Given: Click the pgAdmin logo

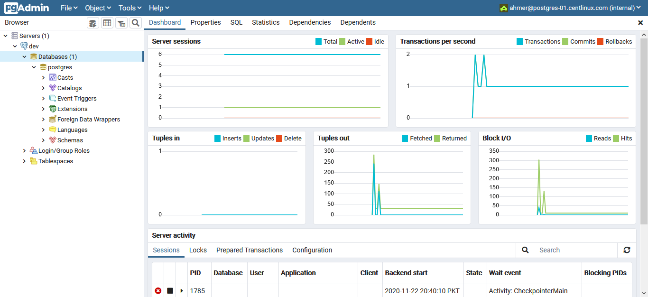Looking at the screenshot, I should point(26,8).
